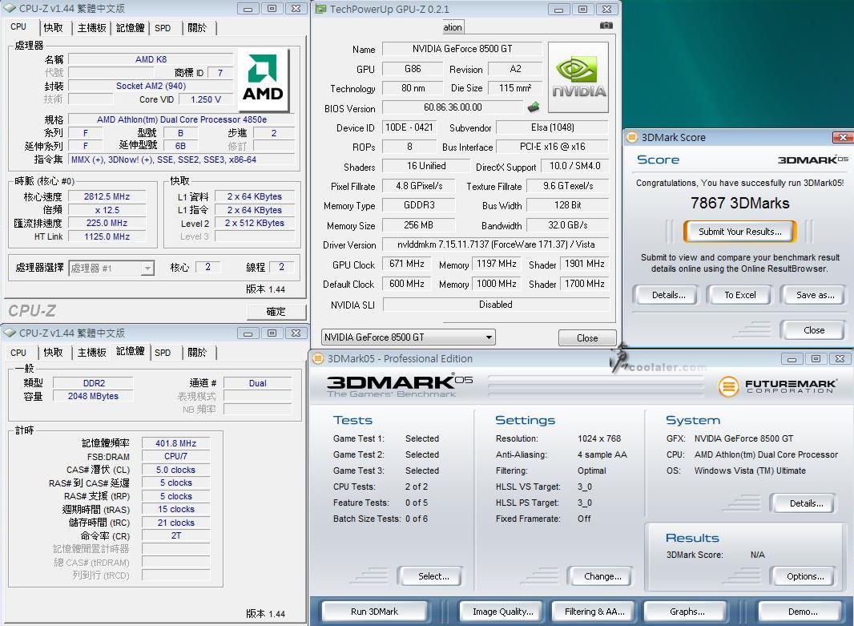
Task: Click the NVIDIA logo in GPU-Z
Action: [578, 78]
